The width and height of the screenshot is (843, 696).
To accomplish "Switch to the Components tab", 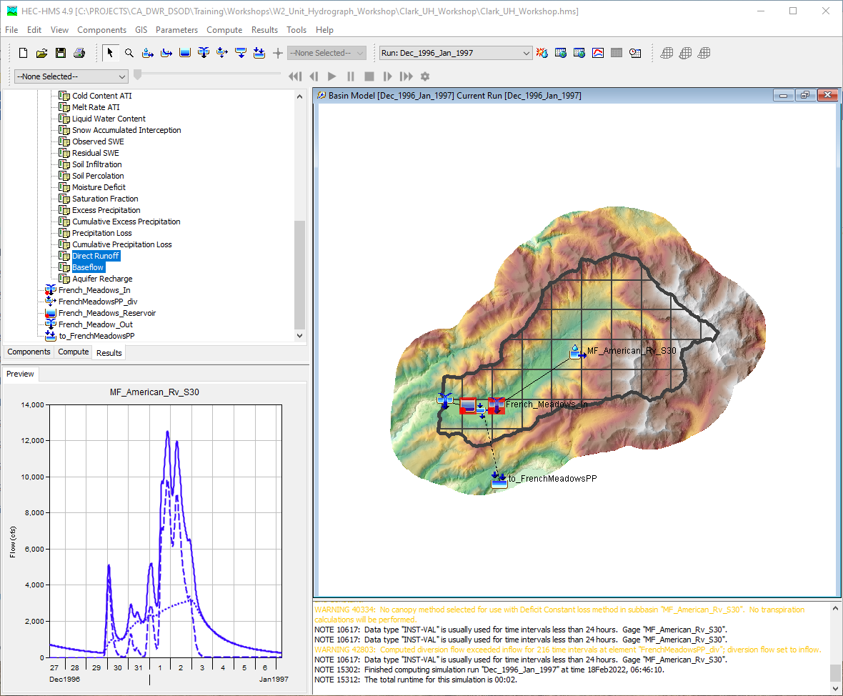I will pyautogui.click(x=29, y=352).
